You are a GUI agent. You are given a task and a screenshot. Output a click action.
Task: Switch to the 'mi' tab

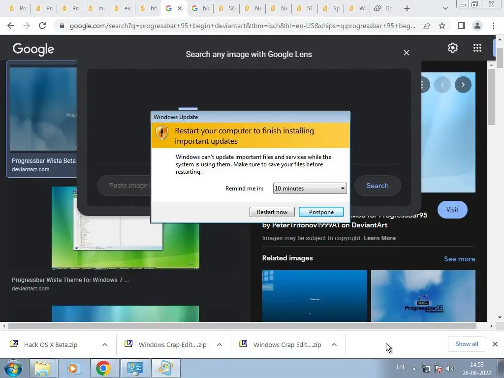click(x=96, y=8)
